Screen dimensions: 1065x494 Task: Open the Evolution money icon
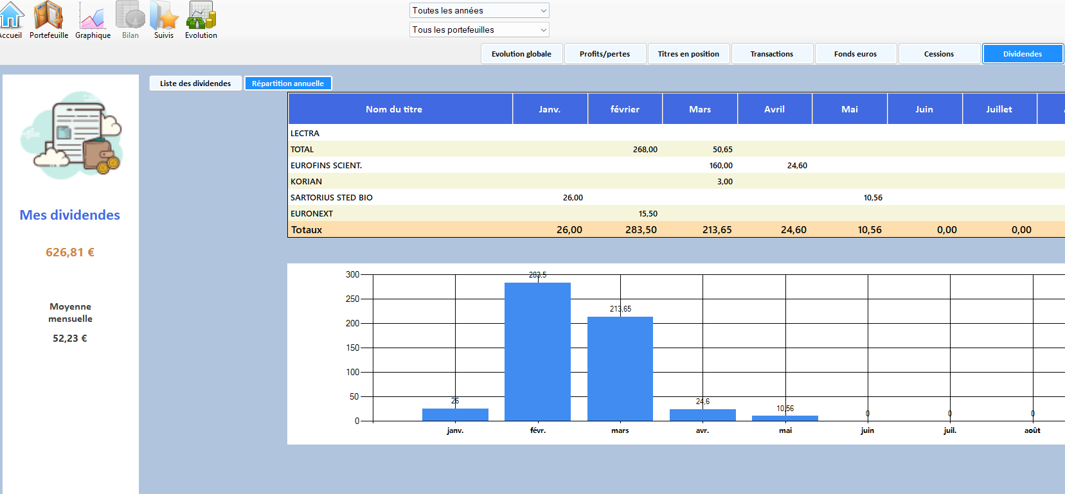pyautogui.click(x=201, y=20)
